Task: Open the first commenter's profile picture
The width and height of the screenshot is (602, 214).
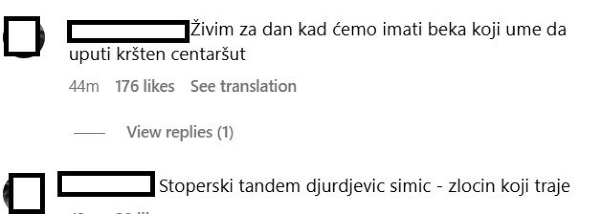Action: point(23,37)
